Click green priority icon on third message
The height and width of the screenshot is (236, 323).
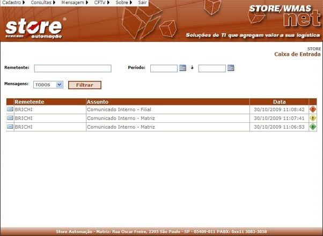(x=313, y=127)
